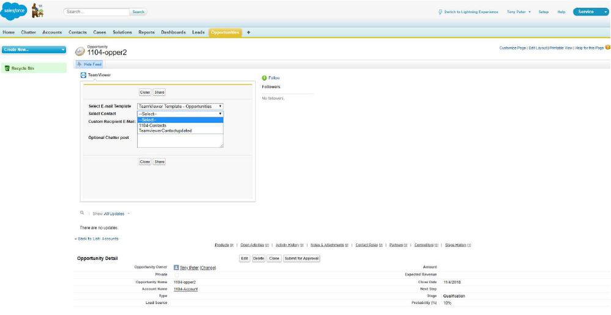Switch to the Accounts tab
Viewport: 611px width, 315px height.
52,32
